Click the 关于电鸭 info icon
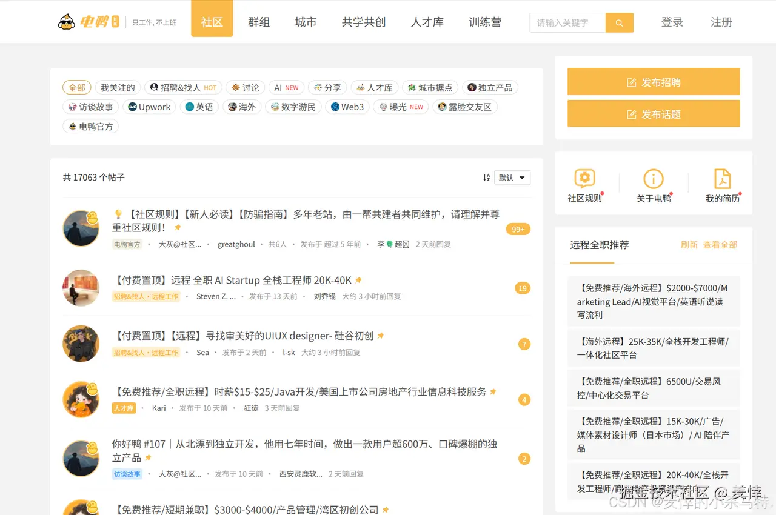776x515 pixels. [654, 178]
